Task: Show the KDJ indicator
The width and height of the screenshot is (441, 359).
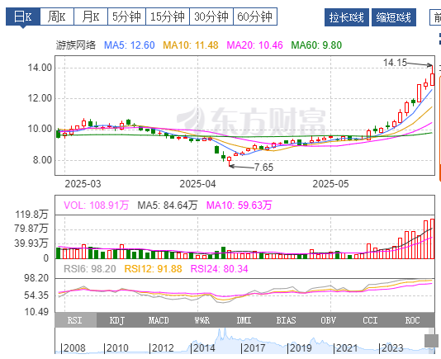Action: point(117,320)
